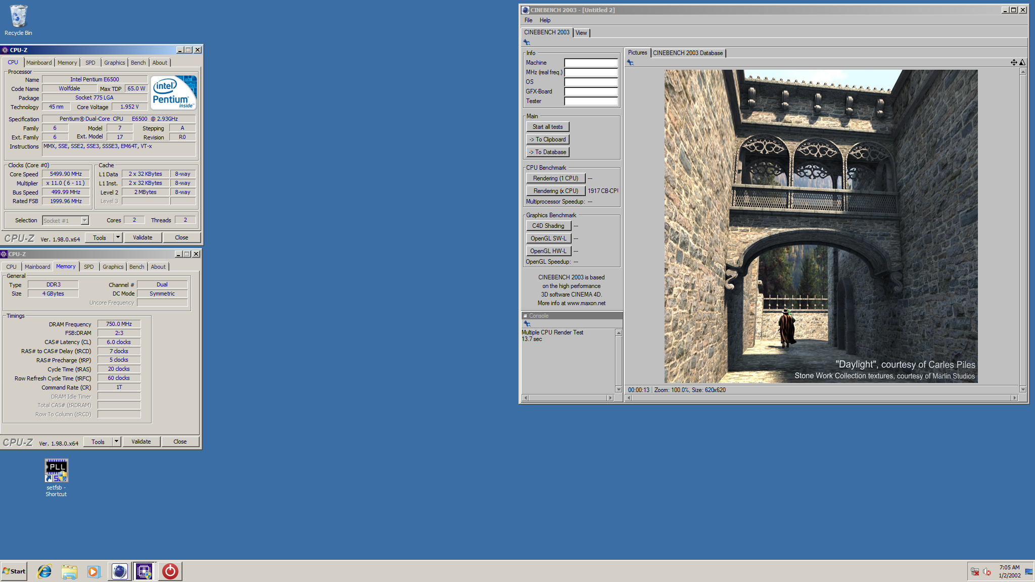
Task: Click the To Database button
Action: (x=548, y=152)
